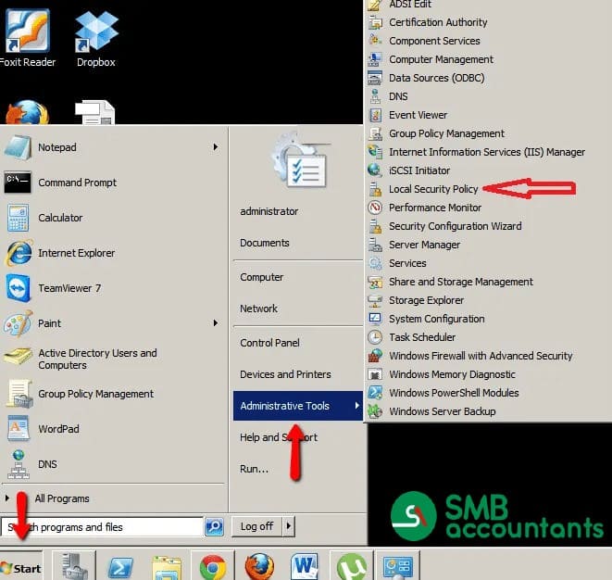Open the Log off options arrow
Screen dimensions: 612x580
tap(289, 526)
